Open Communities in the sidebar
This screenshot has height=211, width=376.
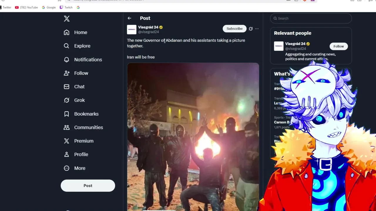click(x=83, y=127)
